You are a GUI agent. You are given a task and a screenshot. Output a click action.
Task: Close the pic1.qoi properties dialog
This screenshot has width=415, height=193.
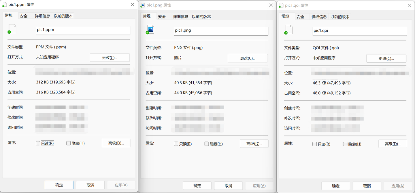pos(409,5)
